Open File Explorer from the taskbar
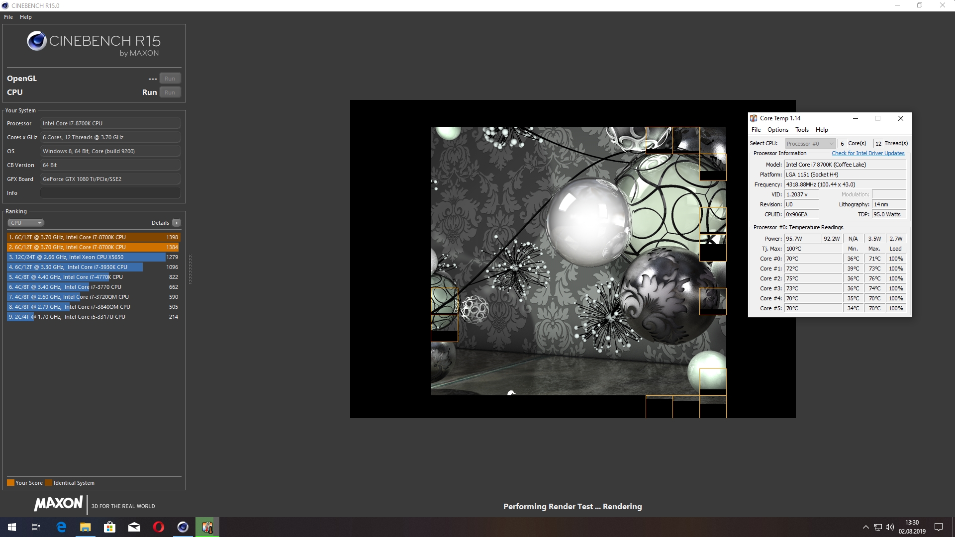Viewport: 955px width, 537px height. [x=86, y=527]
